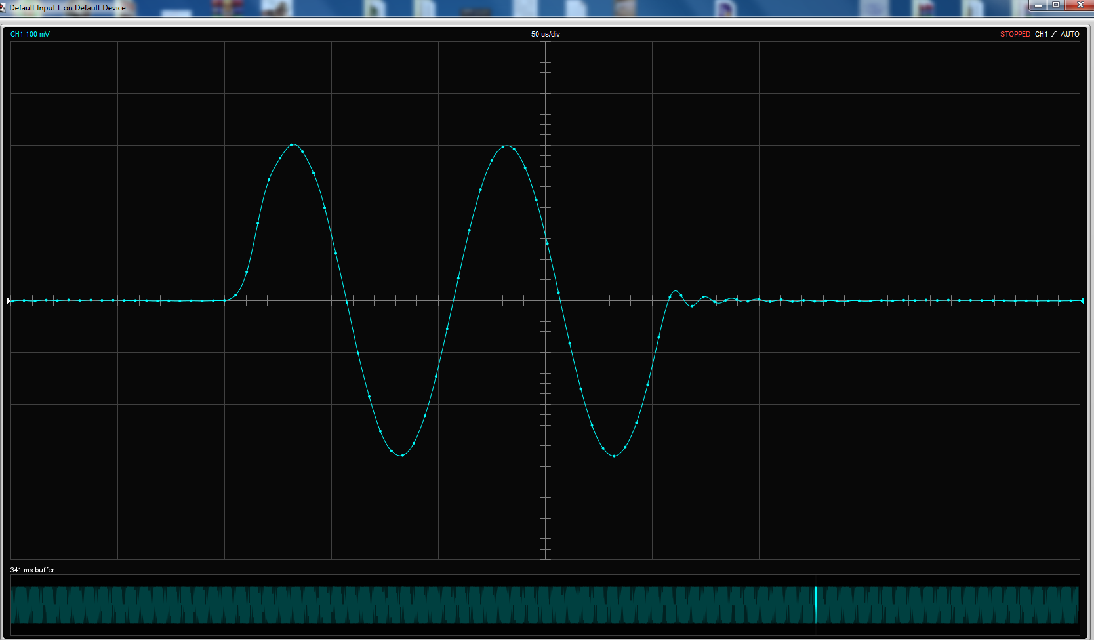Toggle the STOPPED run state indicator
The height and width of the screenshot is (640, 1094).
[1015, 34]
